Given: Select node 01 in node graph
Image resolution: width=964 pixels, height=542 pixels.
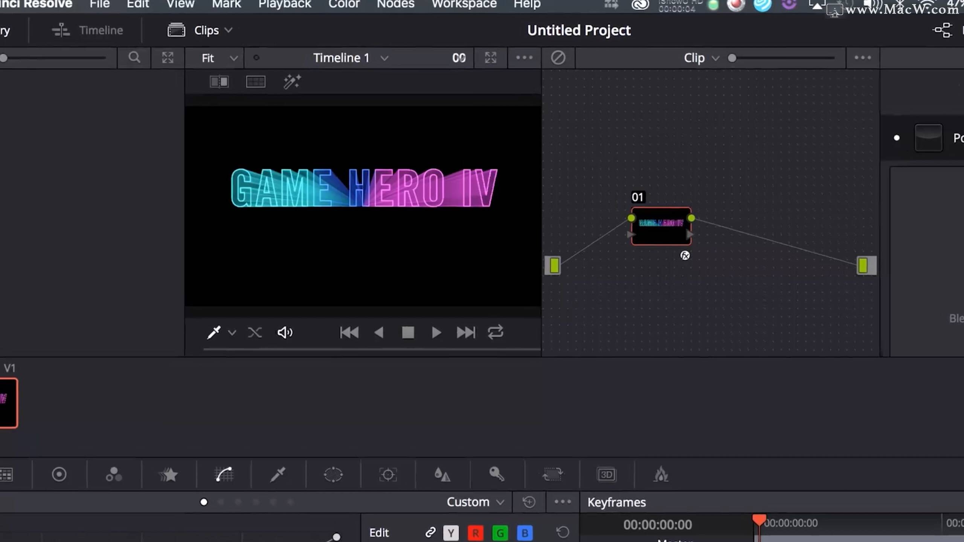Looking at the screenshot, I should click(661, 226).
